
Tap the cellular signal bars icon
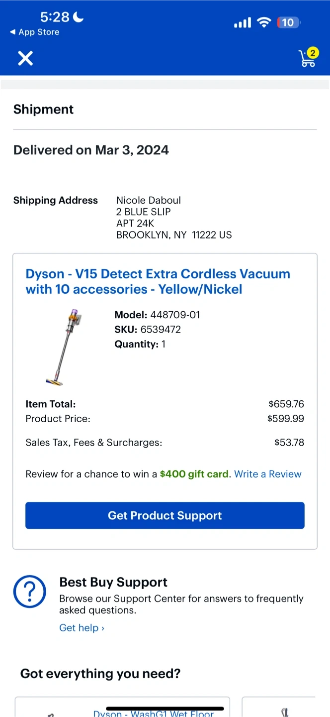(243, 23)
